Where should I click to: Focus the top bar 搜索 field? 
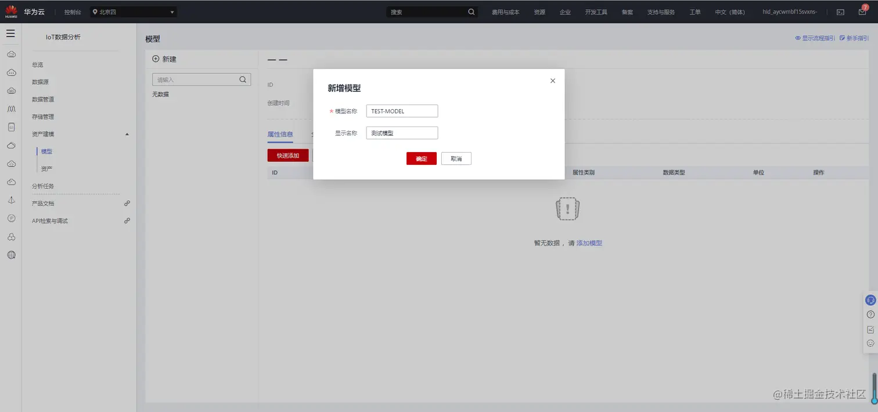coord(433,12)
